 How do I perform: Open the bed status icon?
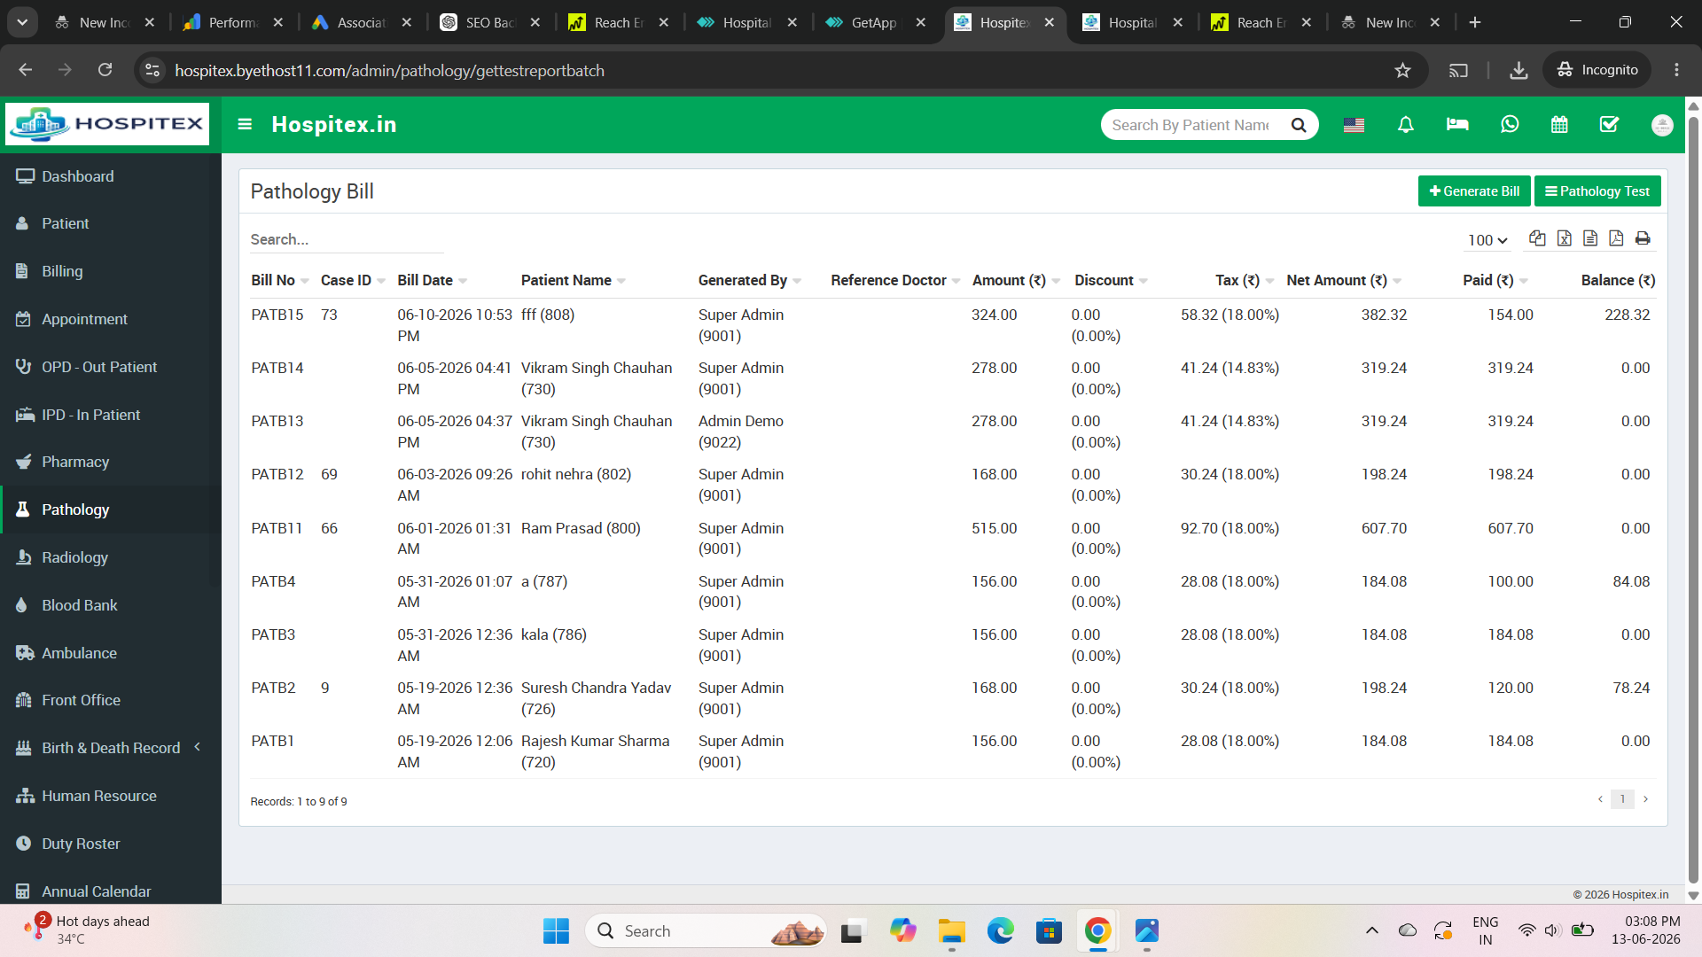click(x=1457, y=125)
